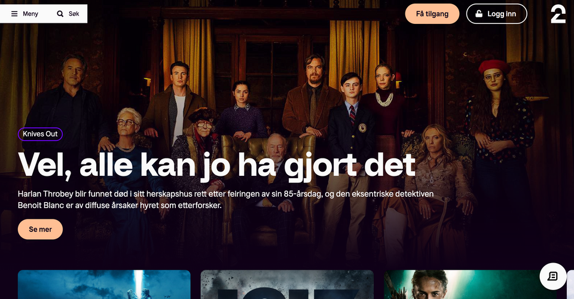Viewport: 574px width, 299px height.
Task: Click the Få tilgang button
Action: [x=432, y=14]
